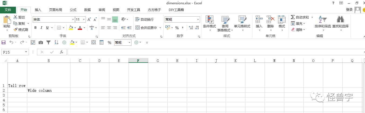Click the camera icon in quick toolbar
The width and height of the screenshot is (365, 113).
click(x=41, y=42)
